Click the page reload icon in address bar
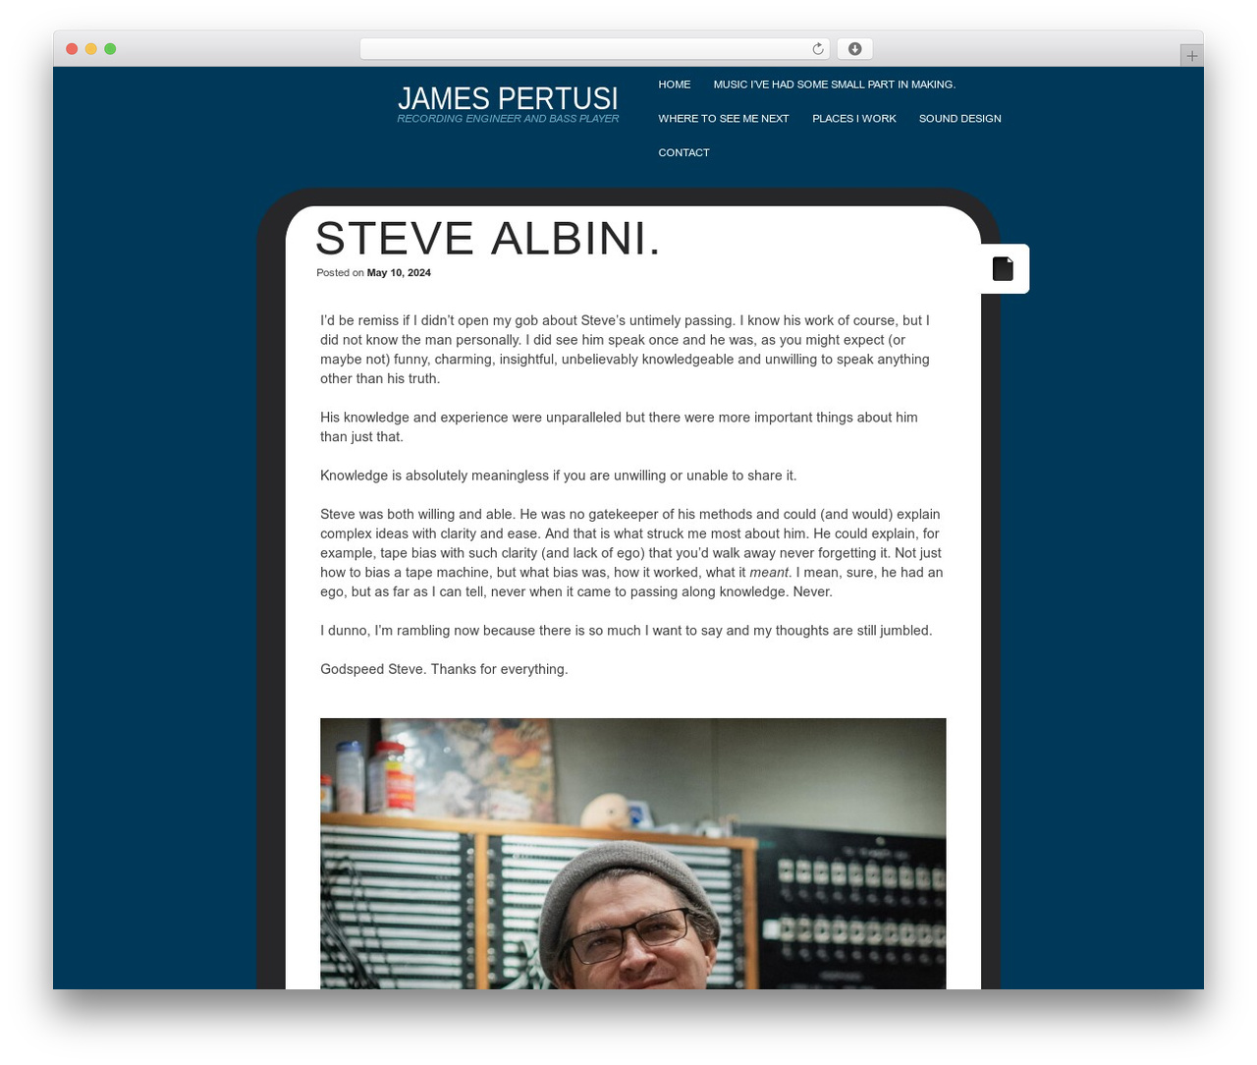 [817, 49]
